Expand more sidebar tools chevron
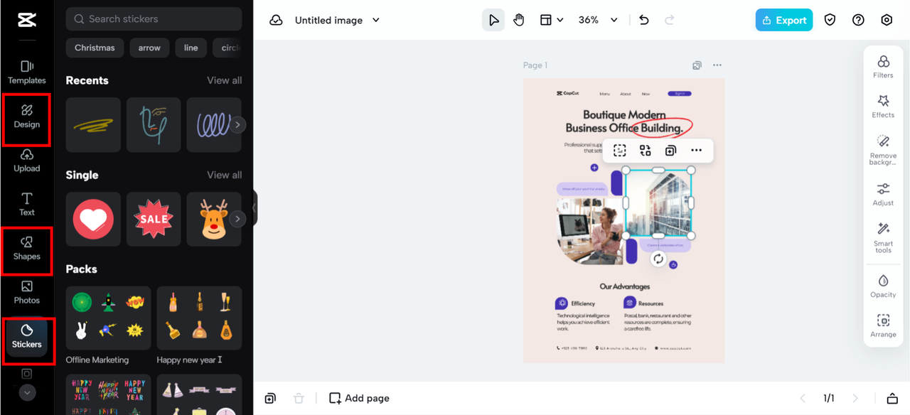This screenshot has height=415, width=910. (x=27, y=392)
